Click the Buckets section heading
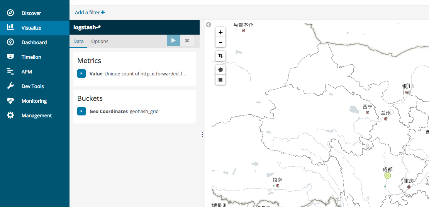The width and height of the screenshot is (429, 207). 90,98
